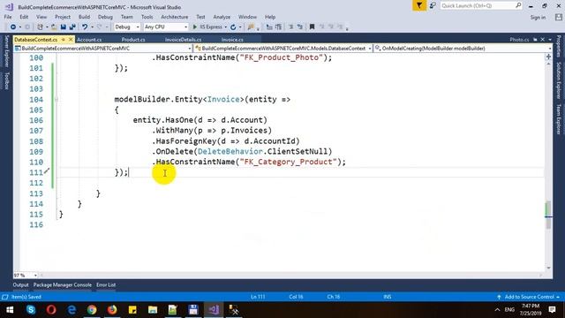The image size is (565, 318).
Task: Open the File menu
Action: coord(8,17)
